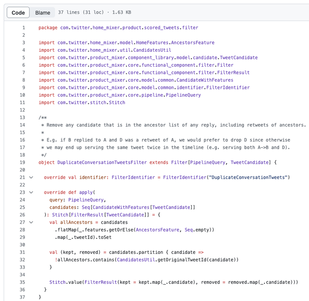Click the .toSet call on line 29

coord(104,237)
